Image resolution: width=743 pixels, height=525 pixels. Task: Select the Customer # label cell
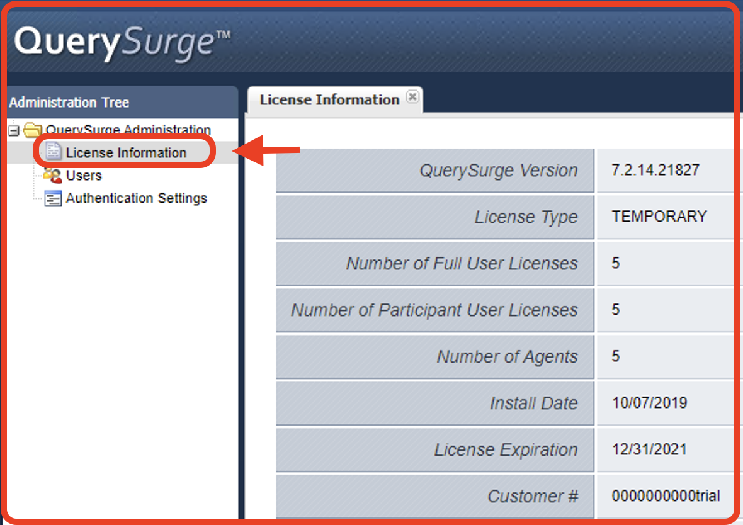(x=434, y=496)
